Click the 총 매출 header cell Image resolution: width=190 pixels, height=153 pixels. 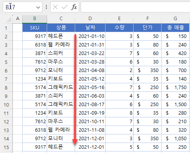(175, 28)
